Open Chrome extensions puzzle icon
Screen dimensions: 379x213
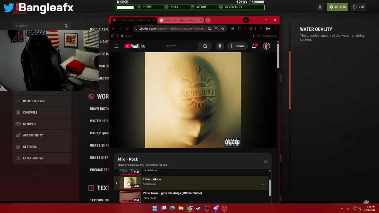[240, 29]
